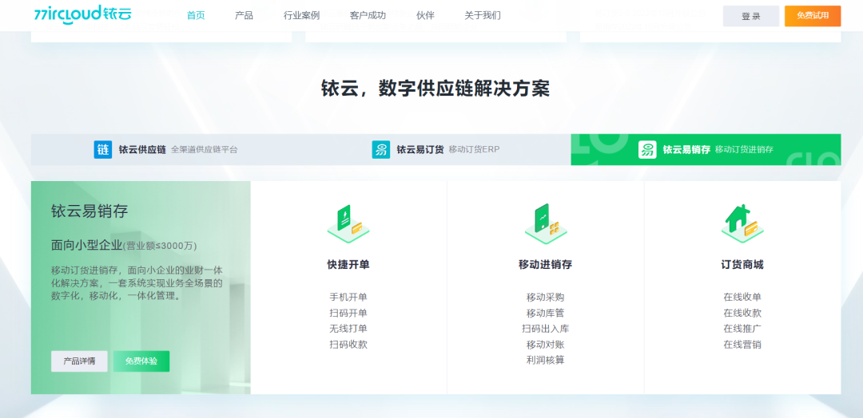Screen dimensions: 863x418
Task: Click the 快捷开单 heading
Action: pyautogui.click(x=348, y=265)
